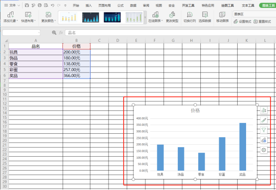Click the redo arrow icon

59,5
